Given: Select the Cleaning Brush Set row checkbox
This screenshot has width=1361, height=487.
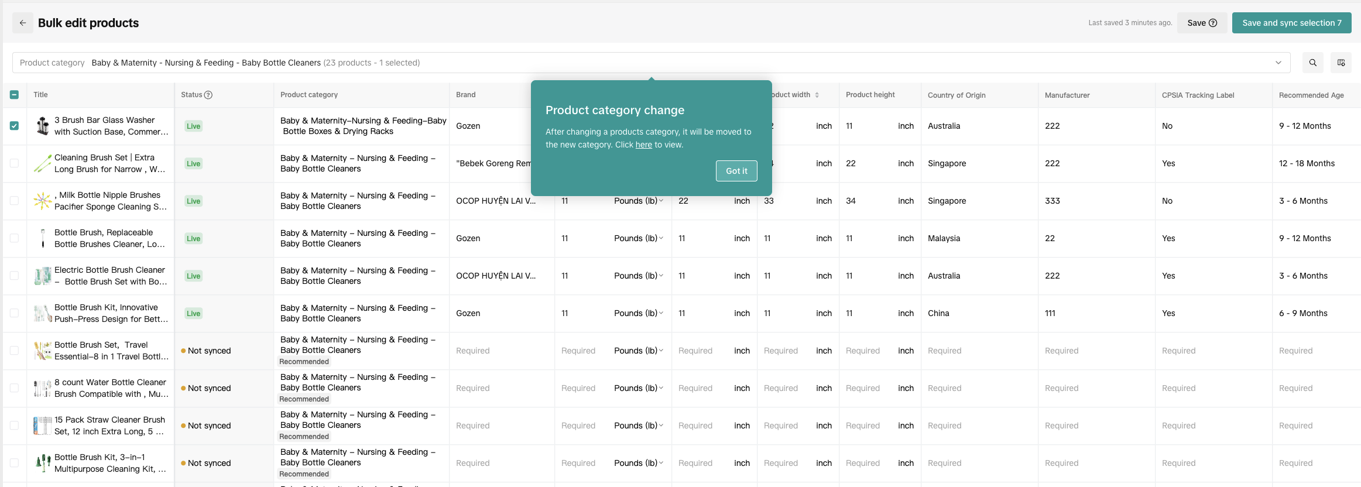Looking at the screenshot, I should (15, 163).
